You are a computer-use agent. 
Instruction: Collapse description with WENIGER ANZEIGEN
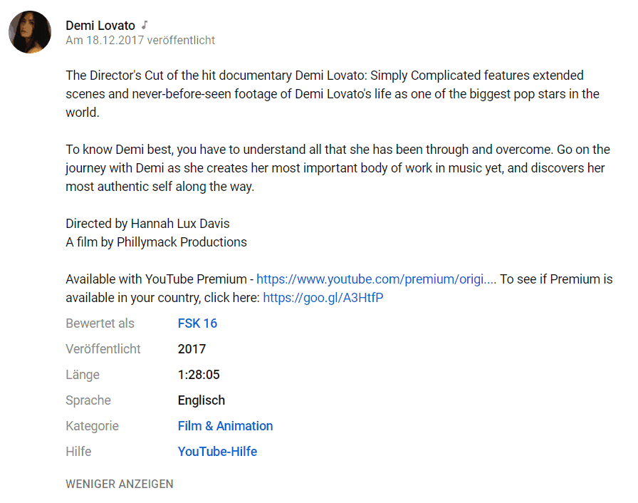tap(120, 484)
